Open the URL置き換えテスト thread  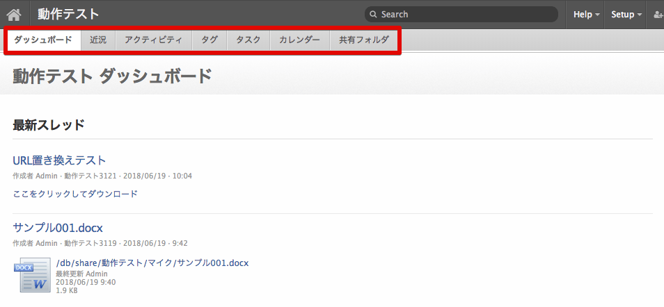coord(59,160)
